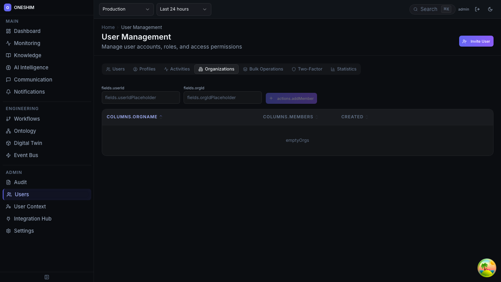Click the logout icon next to admin
501x282 pixels.
[477, 9]
